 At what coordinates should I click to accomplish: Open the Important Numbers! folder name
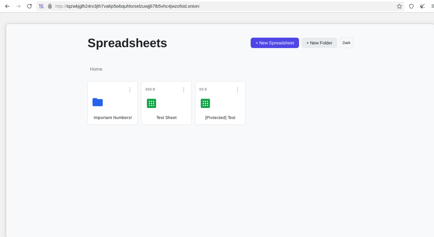tap(113, 117)
